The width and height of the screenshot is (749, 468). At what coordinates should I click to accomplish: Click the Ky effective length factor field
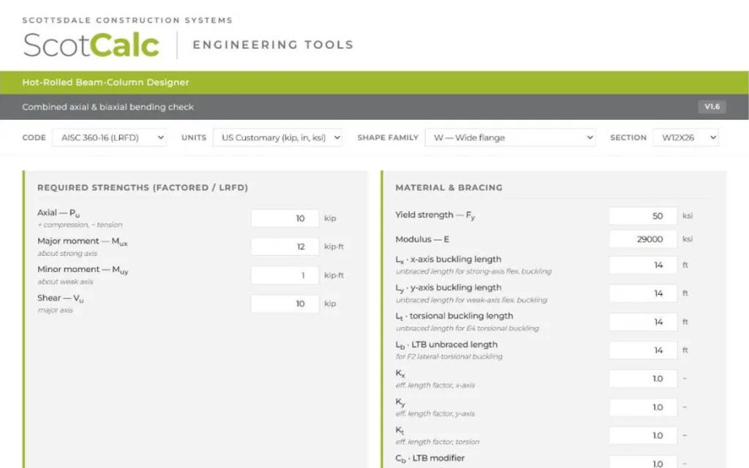click(x=643, y=407)
